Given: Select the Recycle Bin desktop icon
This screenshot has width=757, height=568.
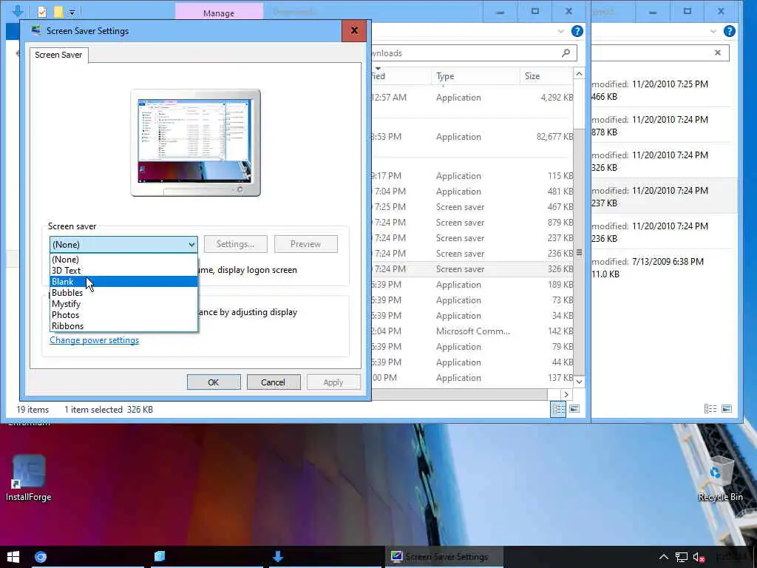Looking at the screenshot, I should (720, 479).
